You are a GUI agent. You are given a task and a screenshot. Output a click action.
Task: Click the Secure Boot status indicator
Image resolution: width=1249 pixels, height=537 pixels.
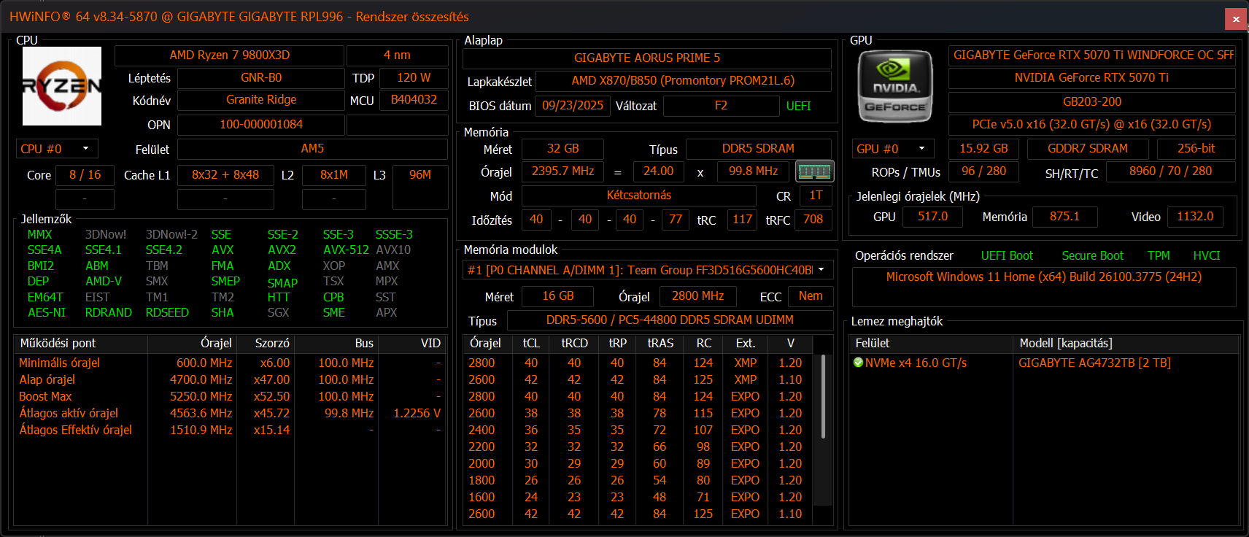coord(1092,255)
